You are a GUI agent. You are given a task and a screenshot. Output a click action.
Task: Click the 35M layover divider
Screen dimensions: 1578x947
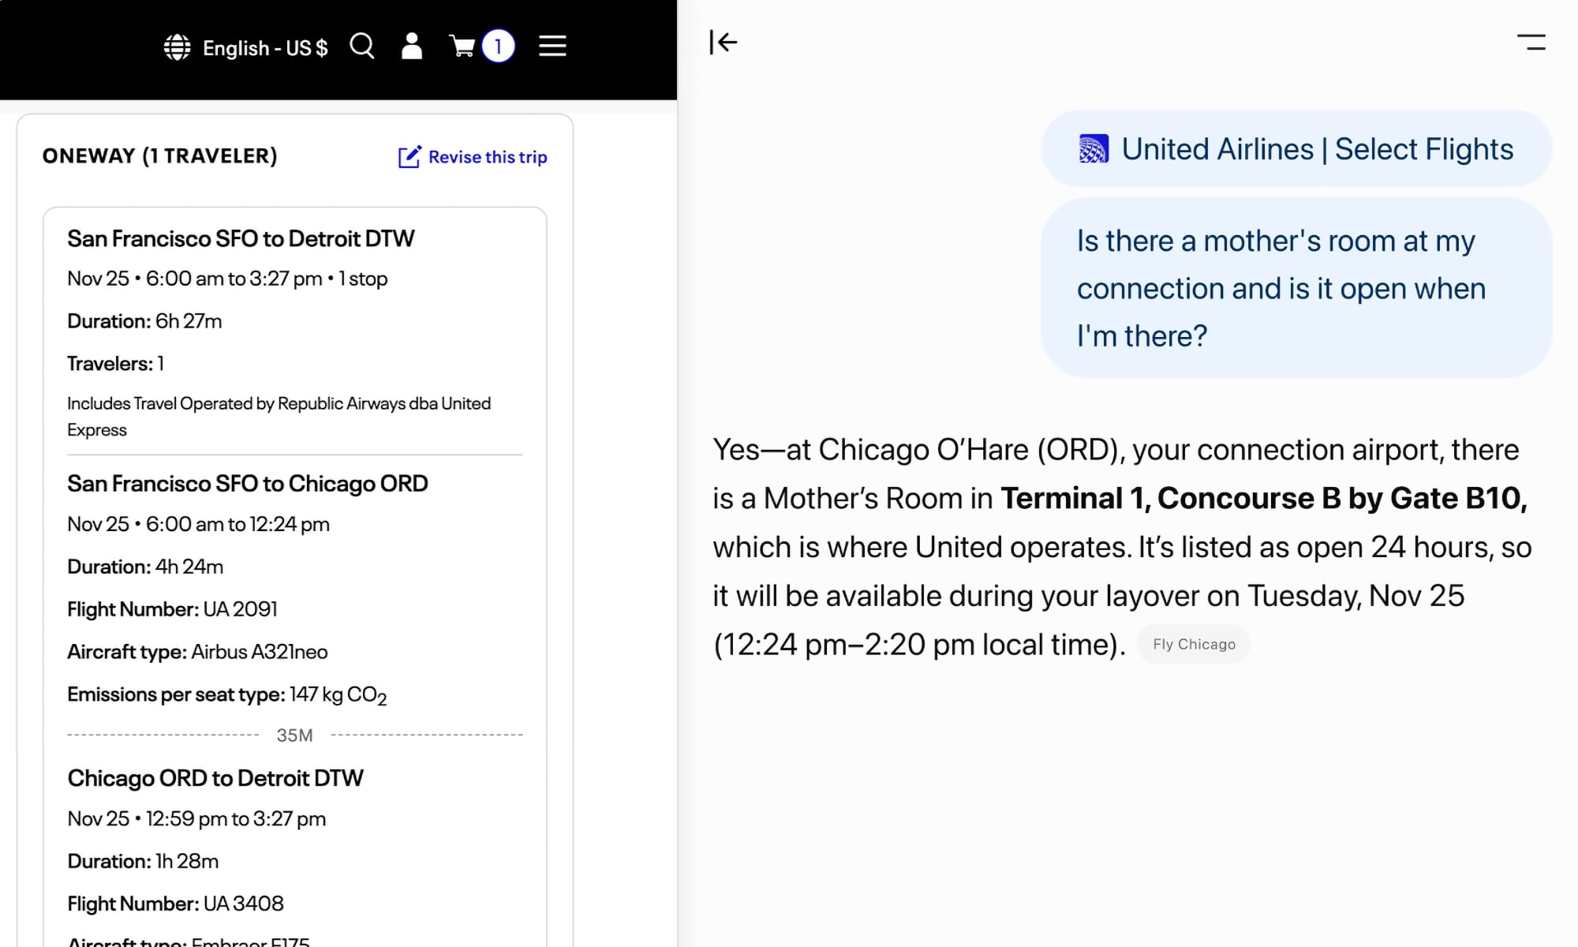click(x=294, y=736)
